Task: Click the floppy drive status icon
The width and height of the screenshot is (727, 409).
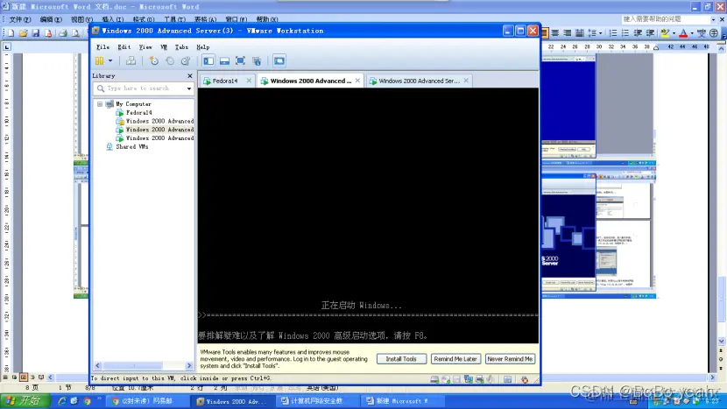Action: pos(457,380)
